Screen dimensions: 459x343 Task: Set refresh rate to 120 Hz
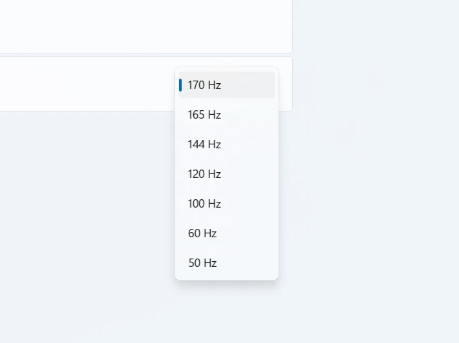pos(226,174)
